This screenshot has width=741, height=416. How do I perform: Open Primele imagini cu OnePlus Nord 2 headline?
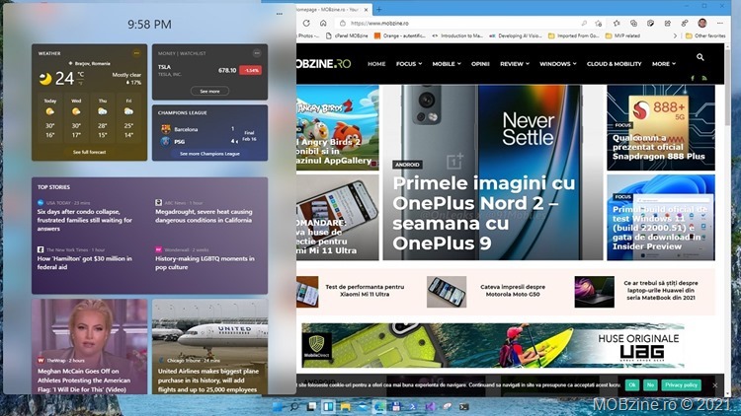(484, 213)
